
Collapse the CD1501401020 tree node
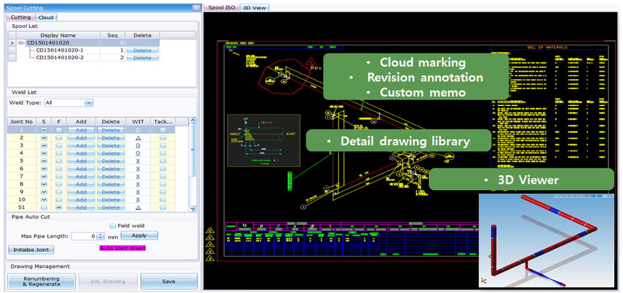coord(22,43)
